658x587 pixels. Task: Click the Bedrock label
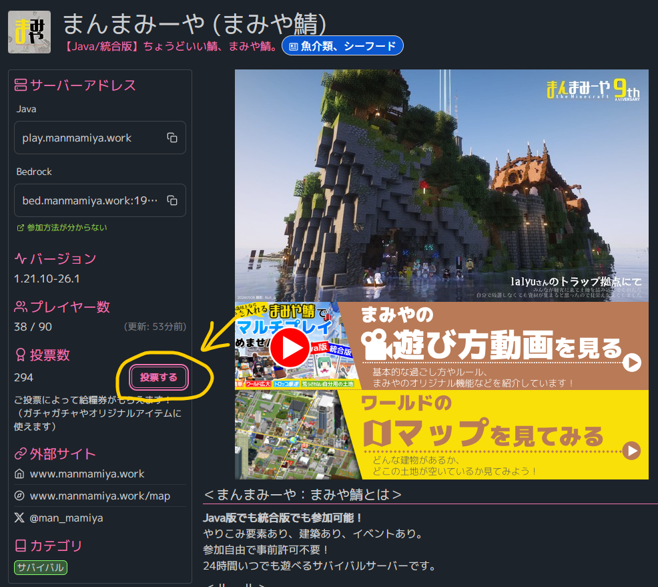[34, 172]
